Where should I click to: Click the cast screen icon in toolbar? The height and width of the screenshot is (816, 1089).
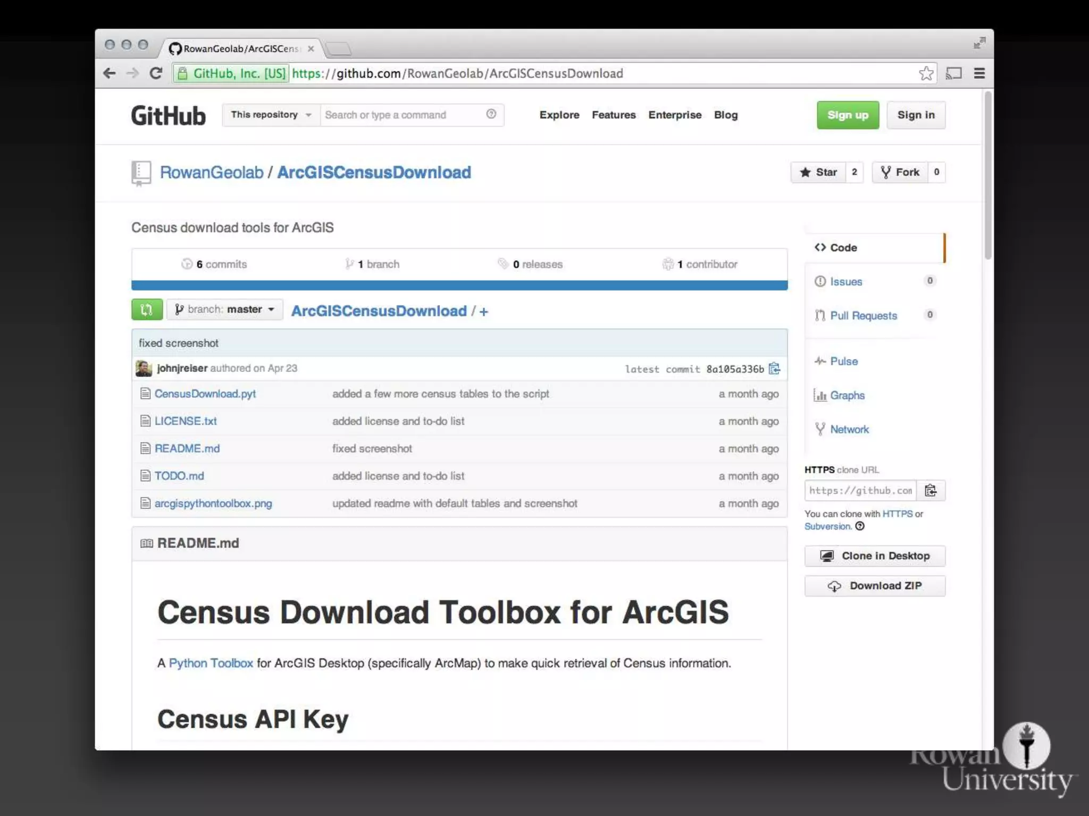953,73
